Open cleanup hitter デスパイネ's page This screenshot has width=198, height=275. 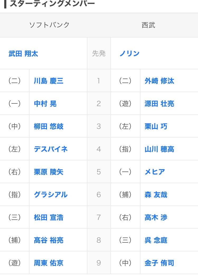pos(51,149)
